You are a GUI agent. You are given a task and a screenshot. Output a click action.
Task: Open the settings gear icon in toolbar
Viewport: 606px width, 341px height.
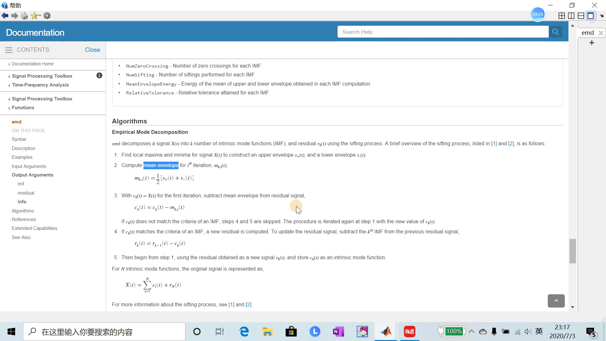click(47, 16)
